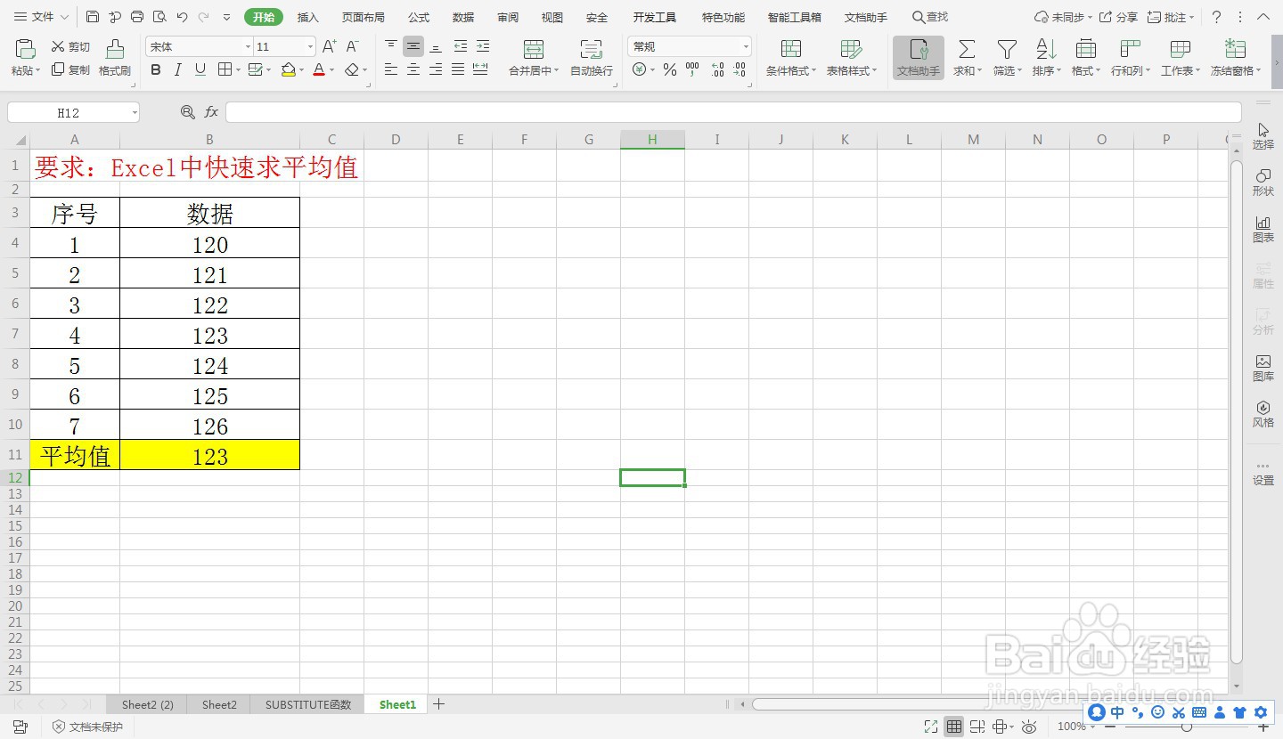The image size is (1283, 739).
Task: Align cell content to right
Action: tap(436, 69)
